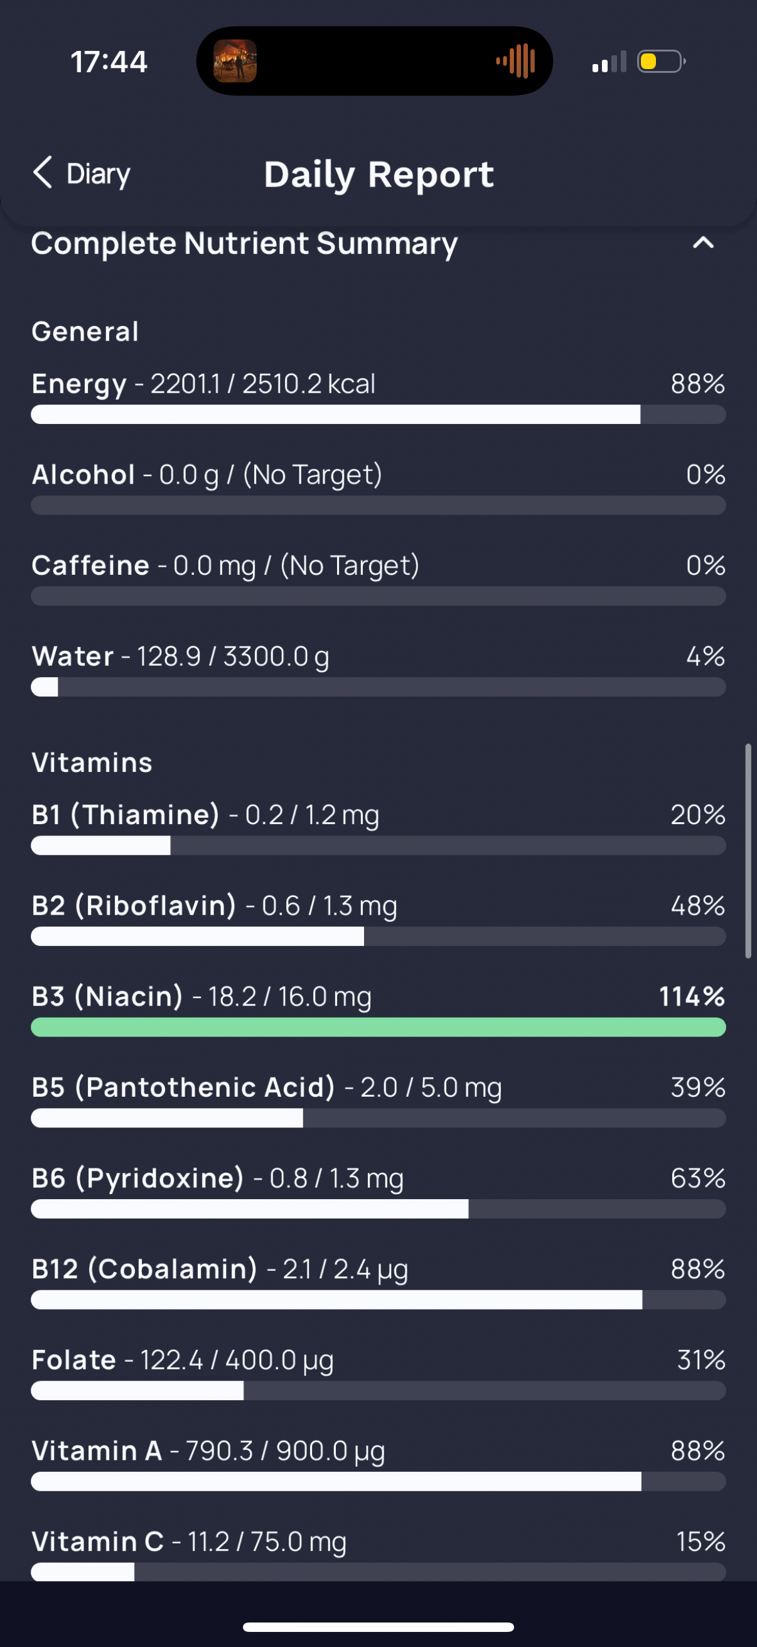The height and width of the screenshot is (1647, 757).
Task: Select the Water nutrient row
Action: click(x=378, y=669)
